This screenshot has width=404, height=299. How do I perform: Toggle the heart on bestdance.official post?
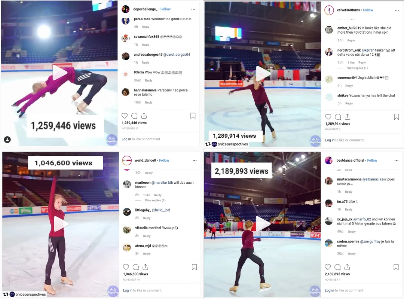click(x=328, y=267)
